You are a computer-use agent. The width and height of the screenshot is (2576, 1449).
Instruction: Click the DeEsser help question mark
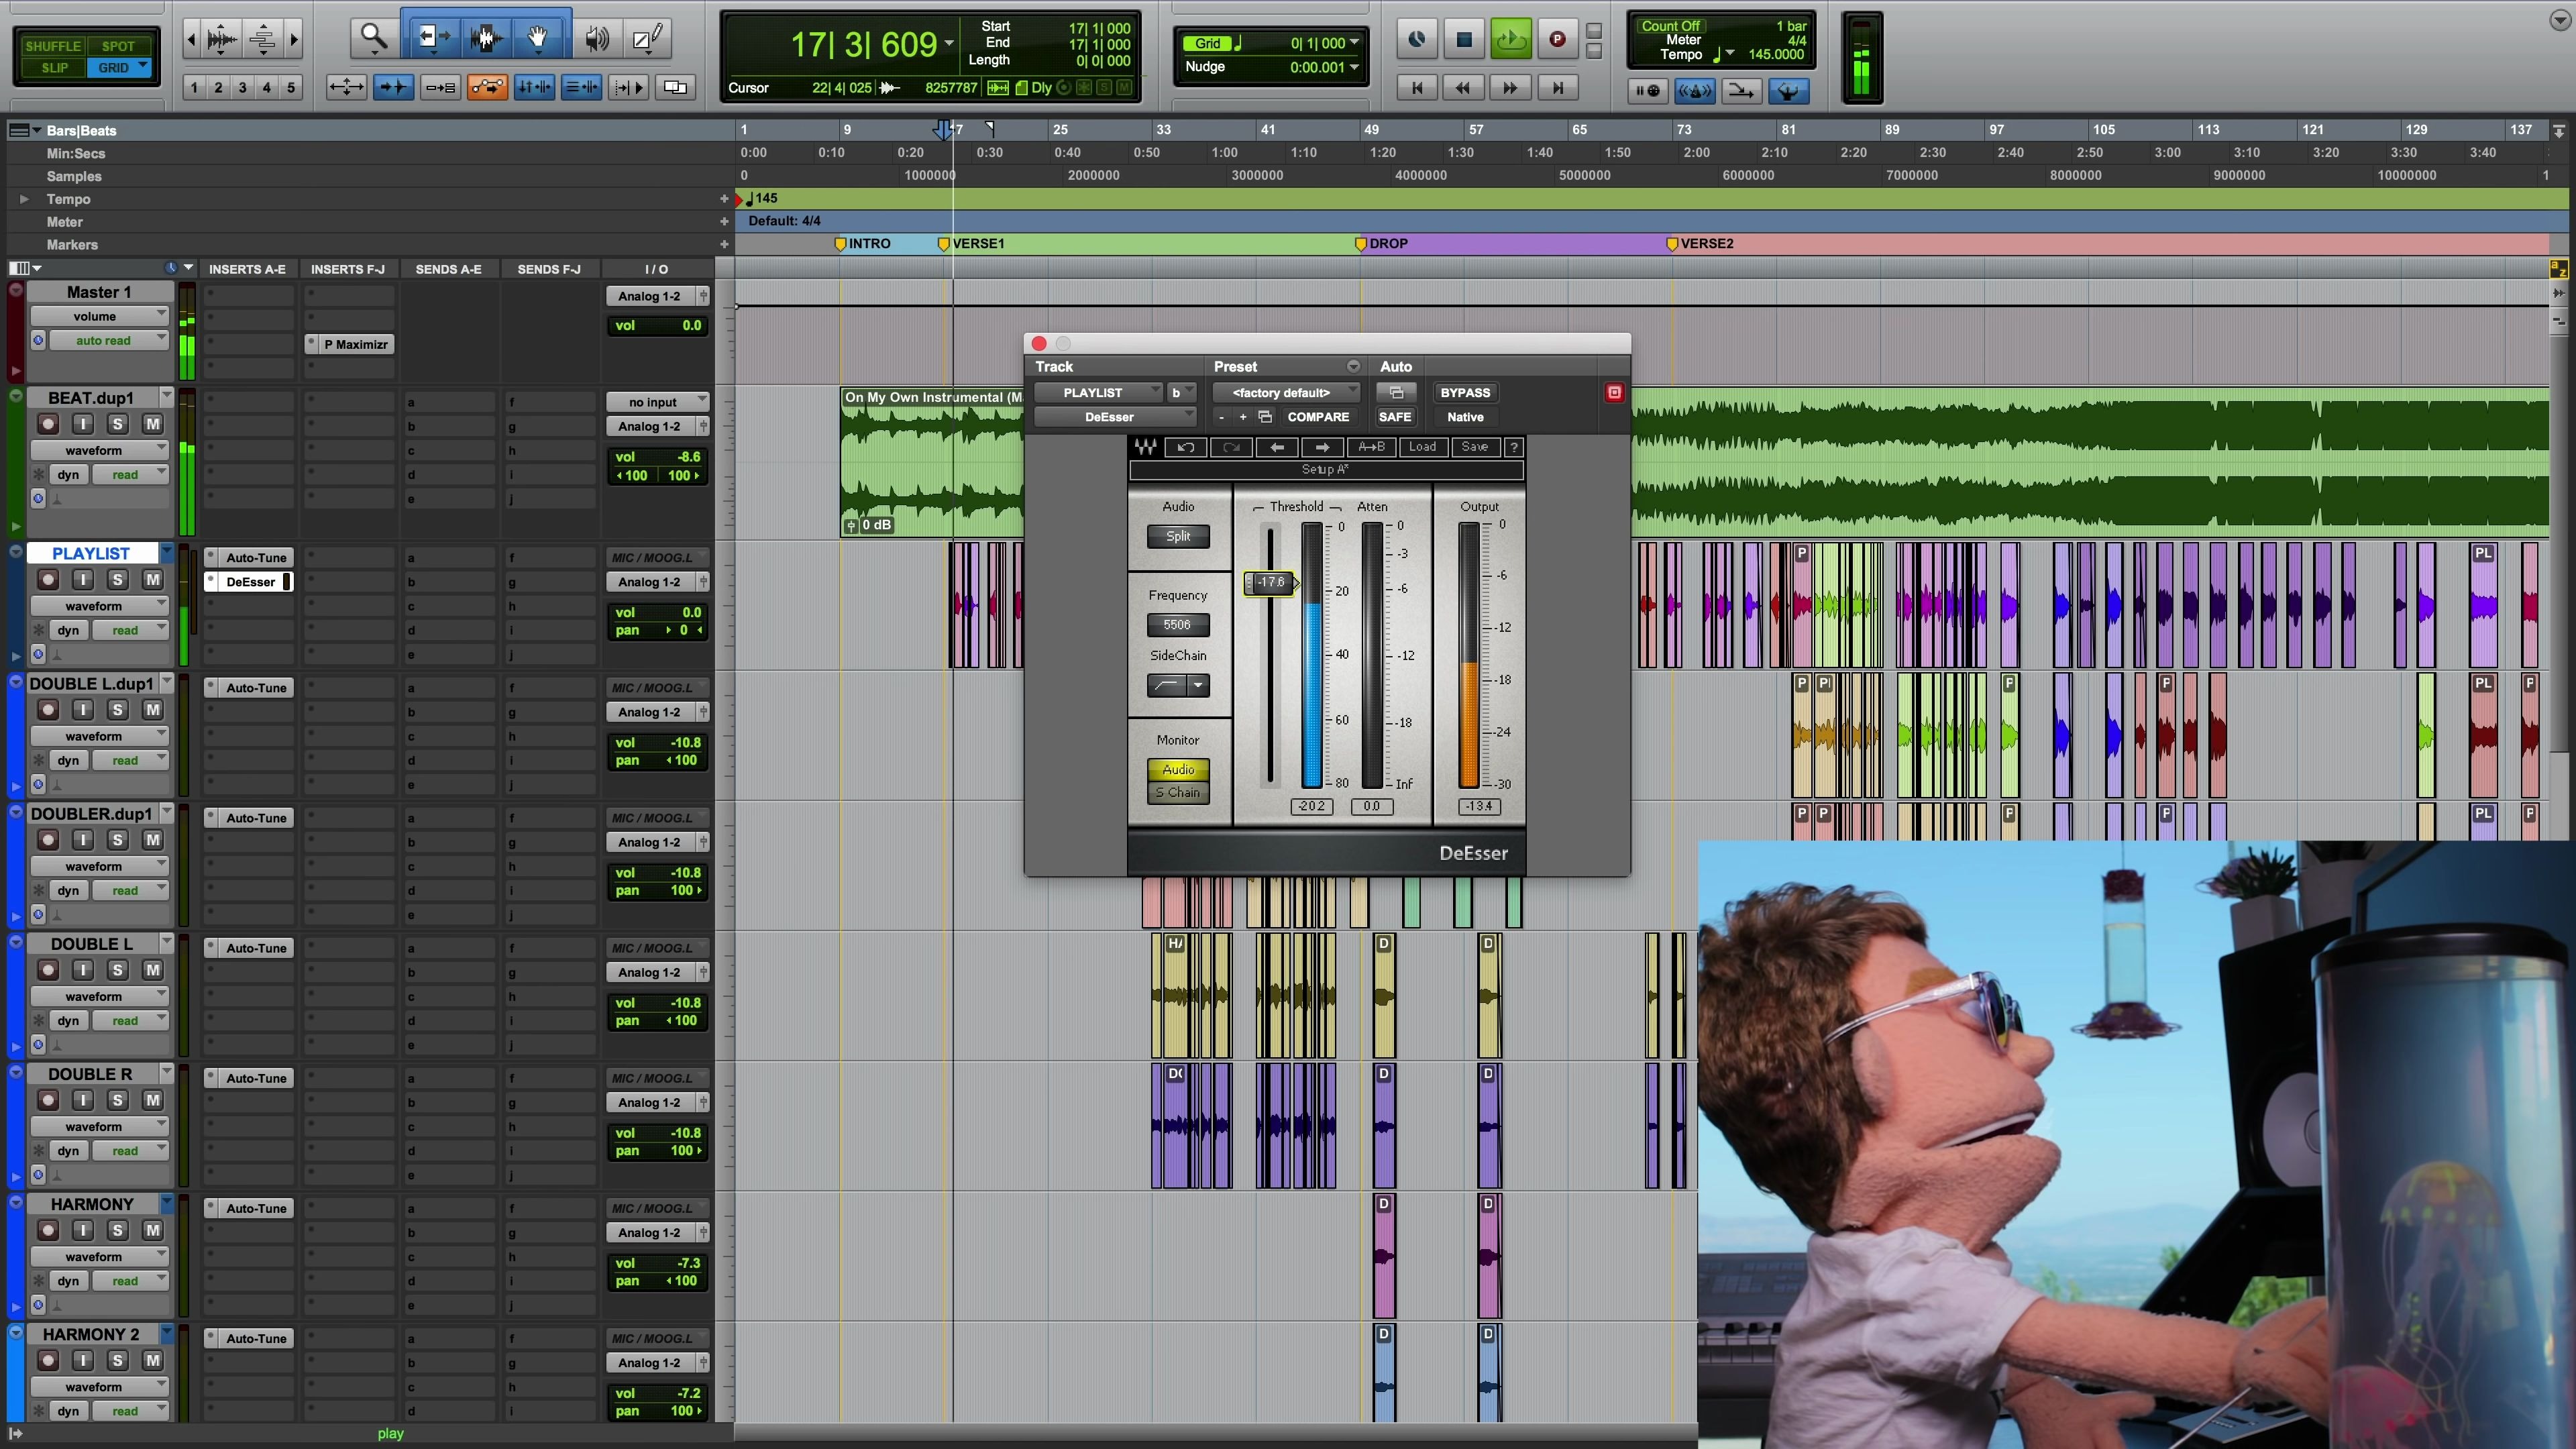(1514, 447)
